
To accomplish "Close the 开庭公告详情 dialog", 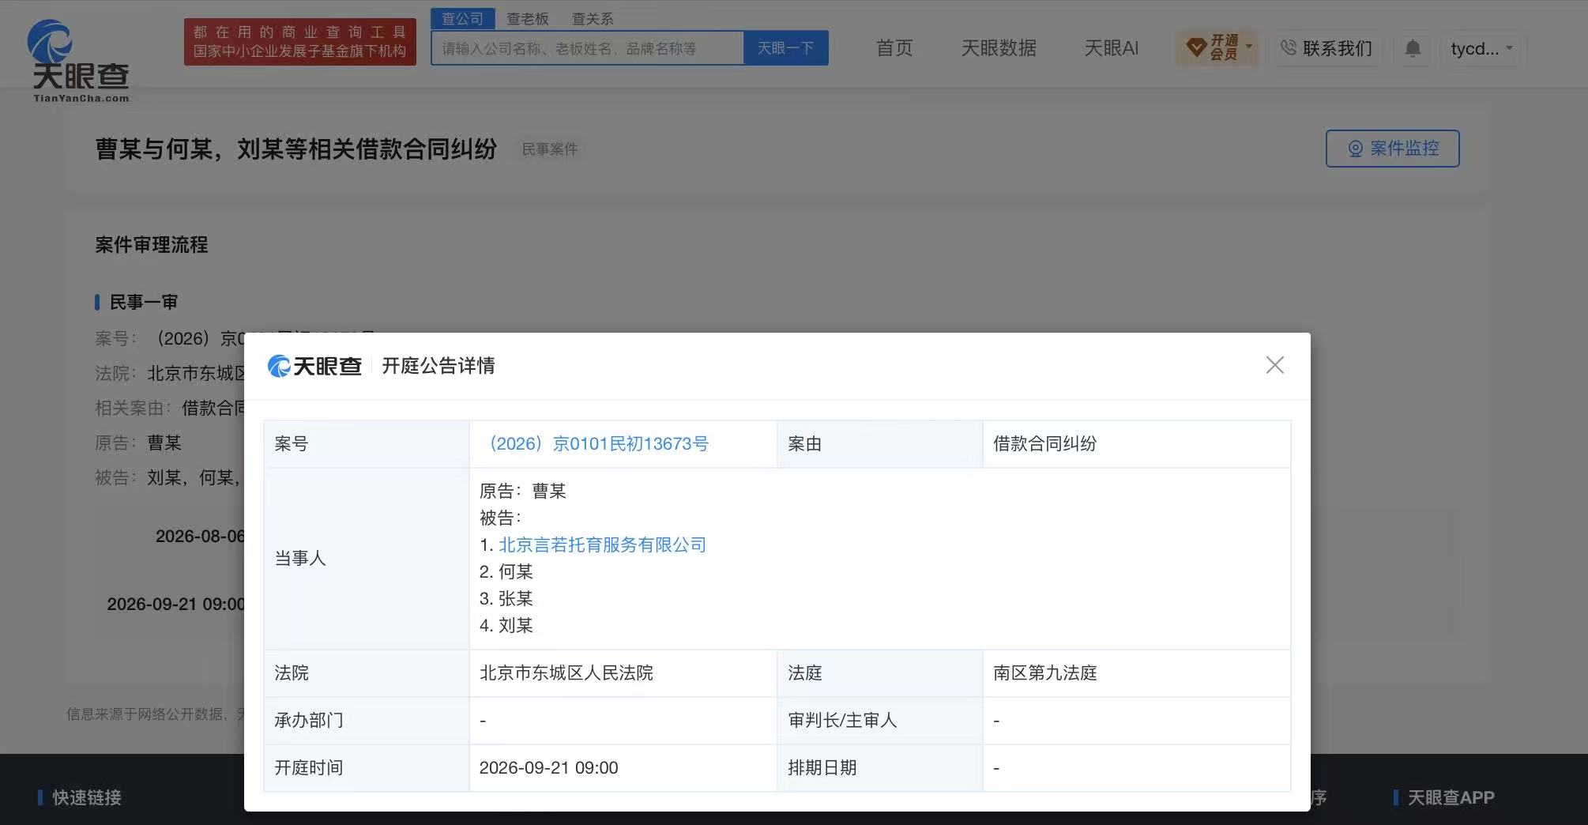I will 1274,365.
